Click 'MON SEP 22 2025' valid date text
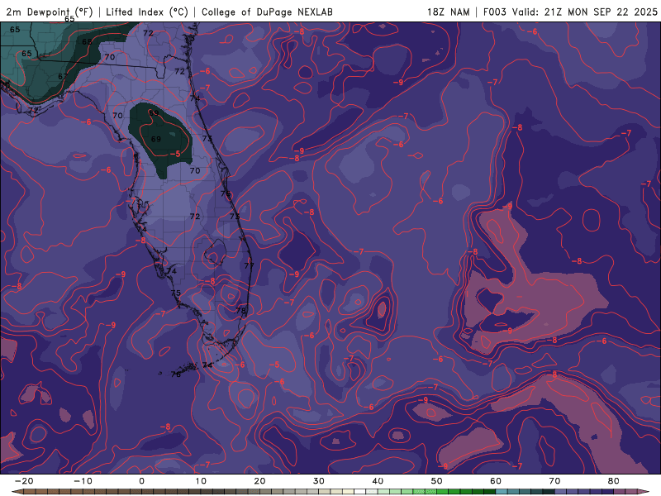This screenshot has width=661, height=496. (612, 12)
